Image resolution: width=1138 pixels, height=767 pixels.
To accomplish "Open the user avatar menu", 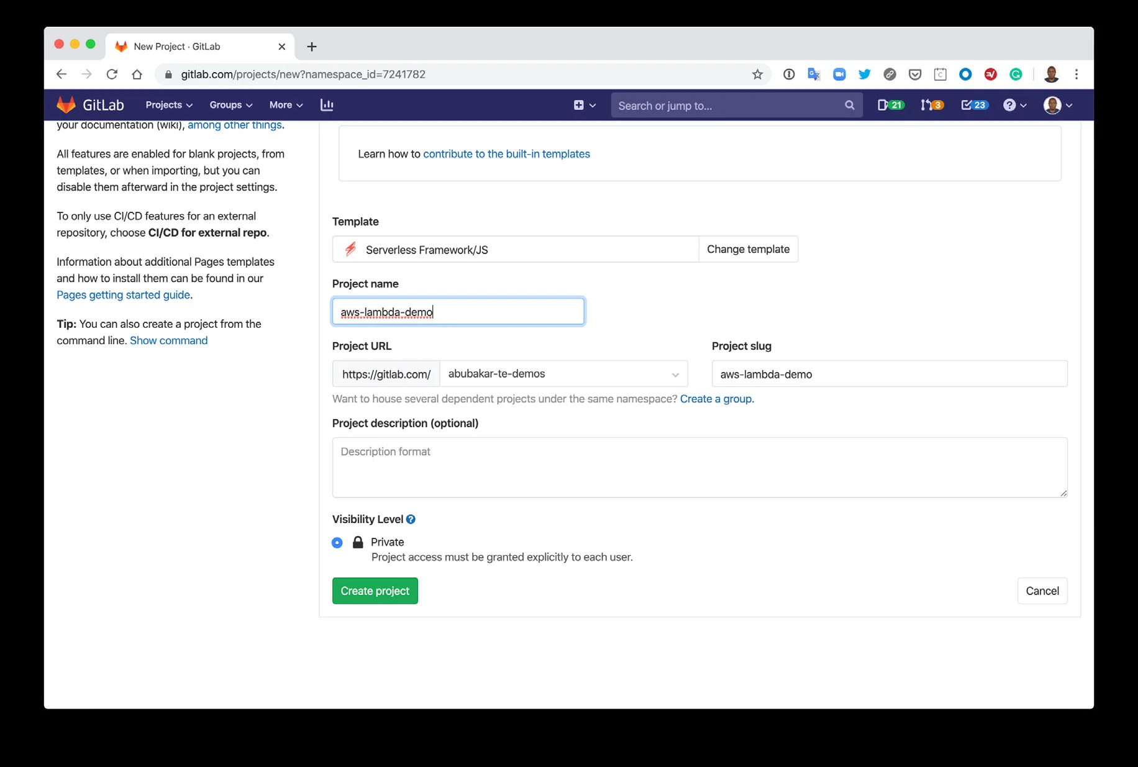I will [x=1057, y=105].
